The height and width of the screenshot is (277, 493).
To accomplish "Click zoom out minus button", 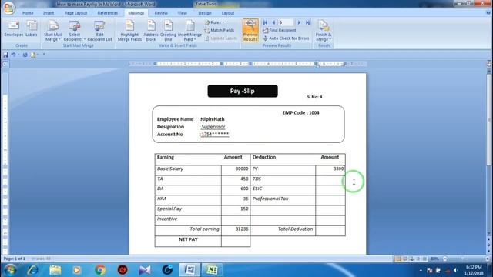I will (x=444, y=259).
